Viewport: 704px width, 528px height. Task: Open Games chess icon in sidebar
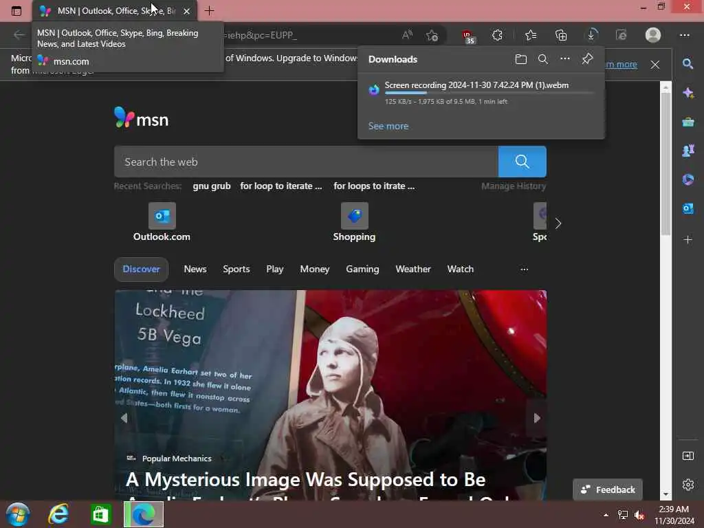pyautogui.click(x=687, y=151)
